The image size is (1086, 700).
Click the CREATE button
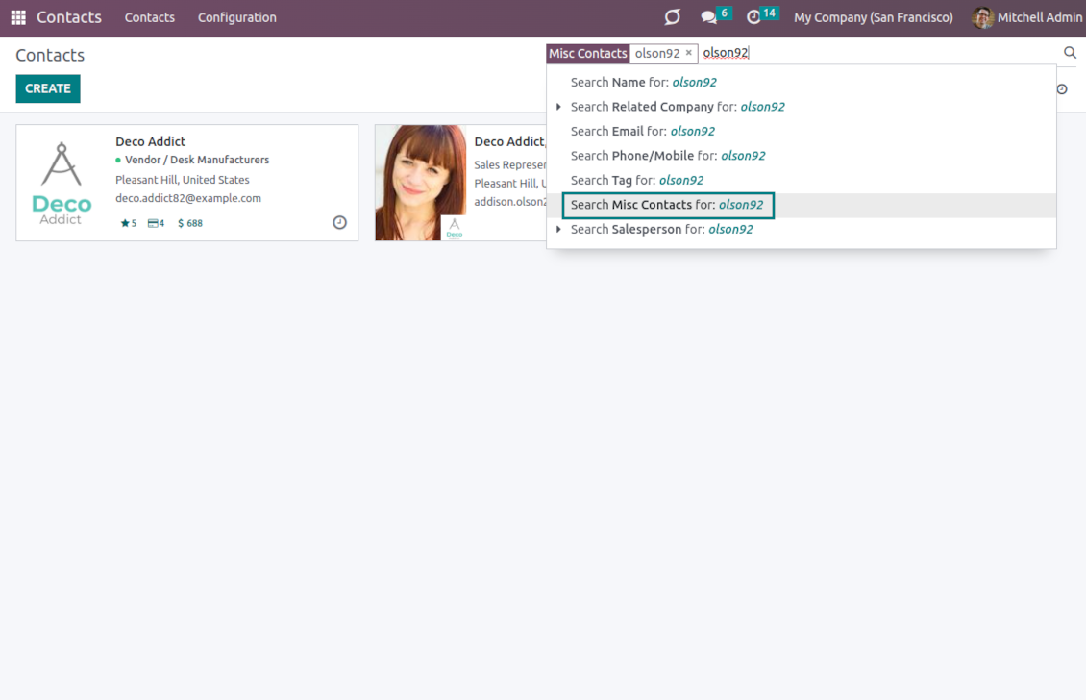48,88
